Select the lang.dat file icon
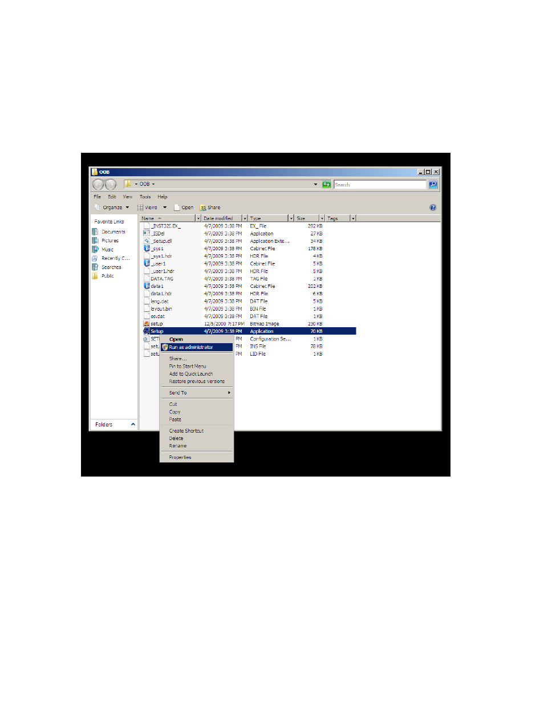The width and height of the screenshot is (544, 704). (x=147, y=301)
